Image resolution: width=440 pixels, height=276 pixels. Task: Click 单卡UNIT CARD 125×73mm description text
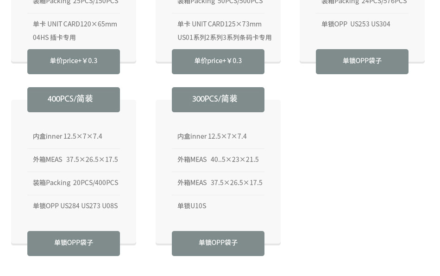[x=225, y=31]
